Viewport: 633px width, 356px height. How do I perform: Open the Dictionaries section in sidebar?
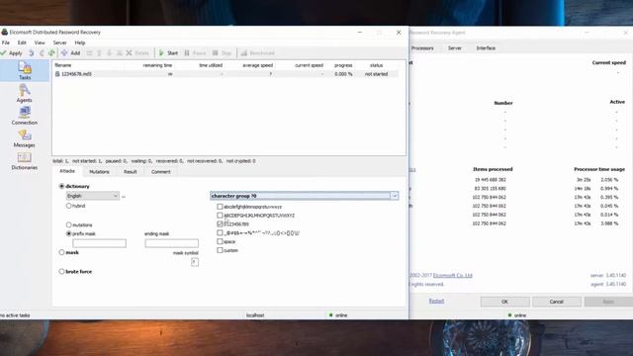pos(24,161)
